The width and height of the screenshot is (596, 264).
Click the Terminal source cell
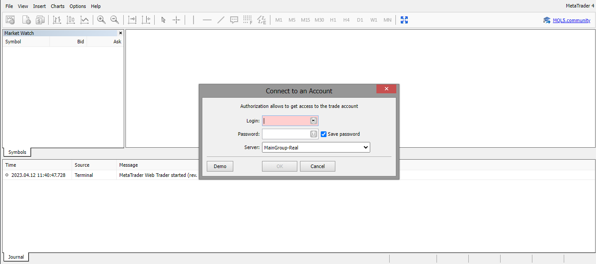point(84,175)
